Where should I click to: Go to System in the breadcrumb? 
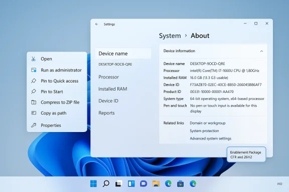click(170, 35)
